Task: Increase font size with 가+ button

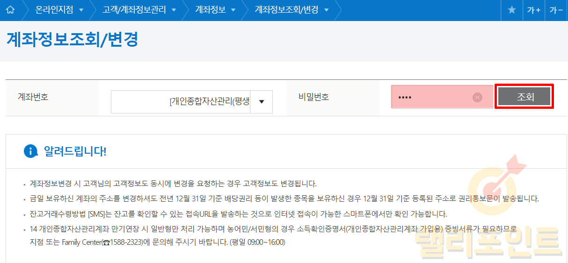Action: coord(533,10)
